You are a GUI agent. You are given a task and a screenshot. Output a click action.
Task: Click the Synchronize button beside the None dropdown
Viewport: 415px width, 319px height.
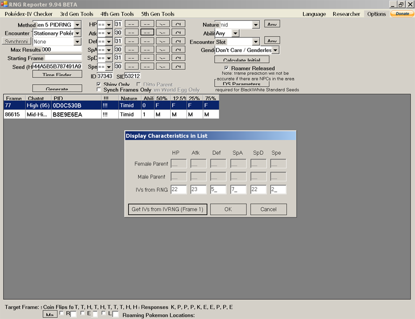pyautogui.click(x=17, y=42)
